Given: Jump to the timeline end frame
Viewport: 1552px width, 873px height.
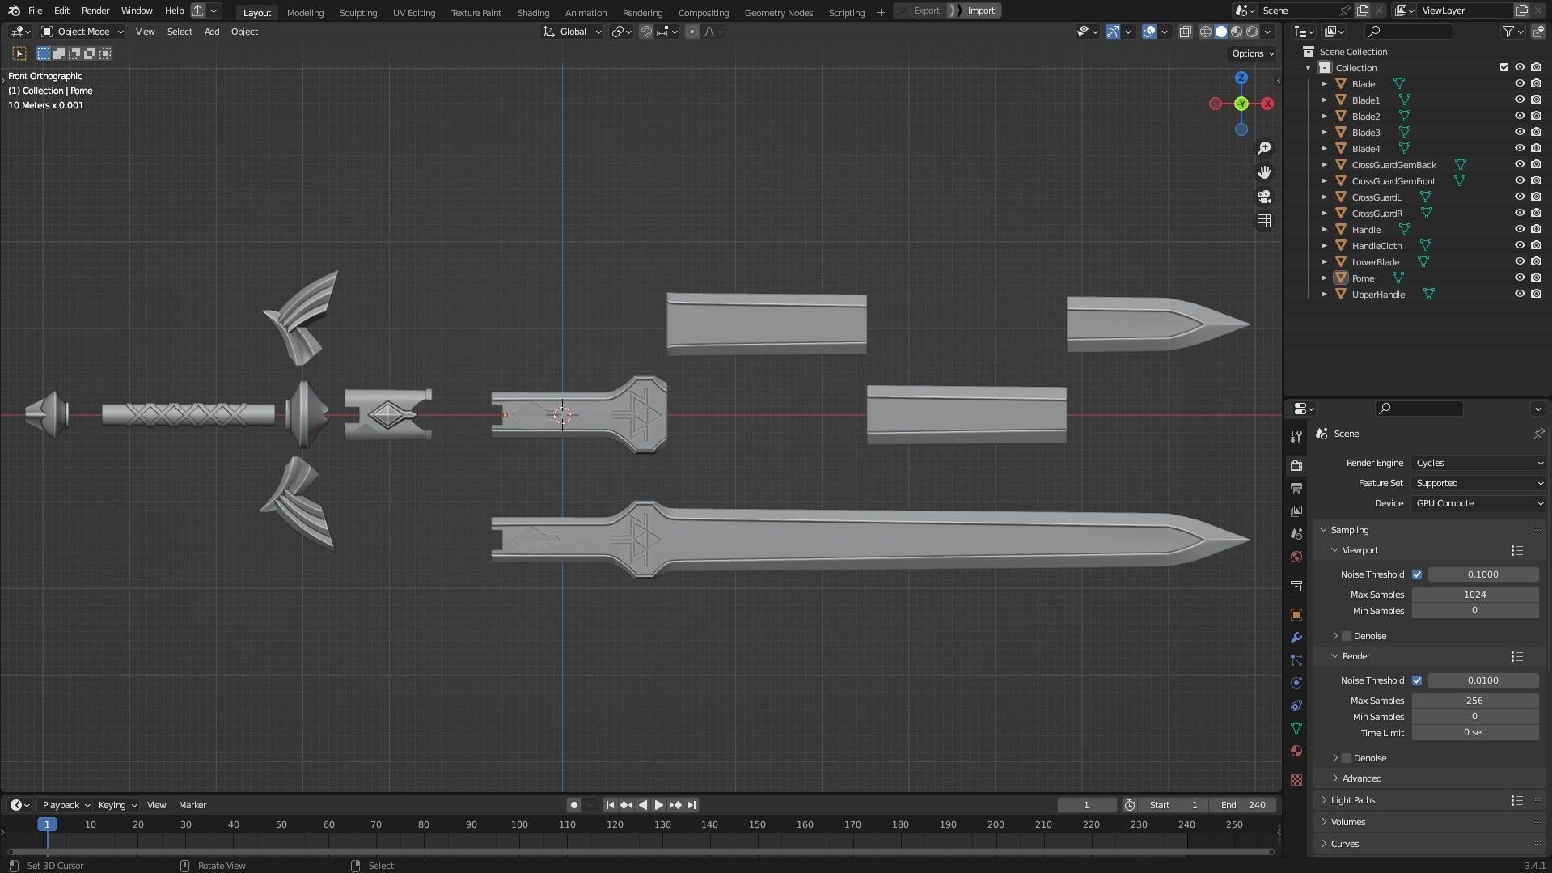Looking at the screenshot, I should tap(691, 805).
